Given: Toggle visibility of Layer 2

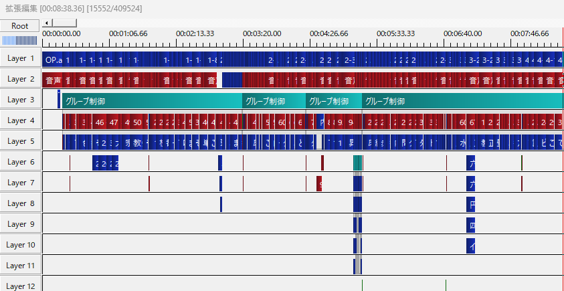Looking at the screenshot, I should [x=21, y=79].
